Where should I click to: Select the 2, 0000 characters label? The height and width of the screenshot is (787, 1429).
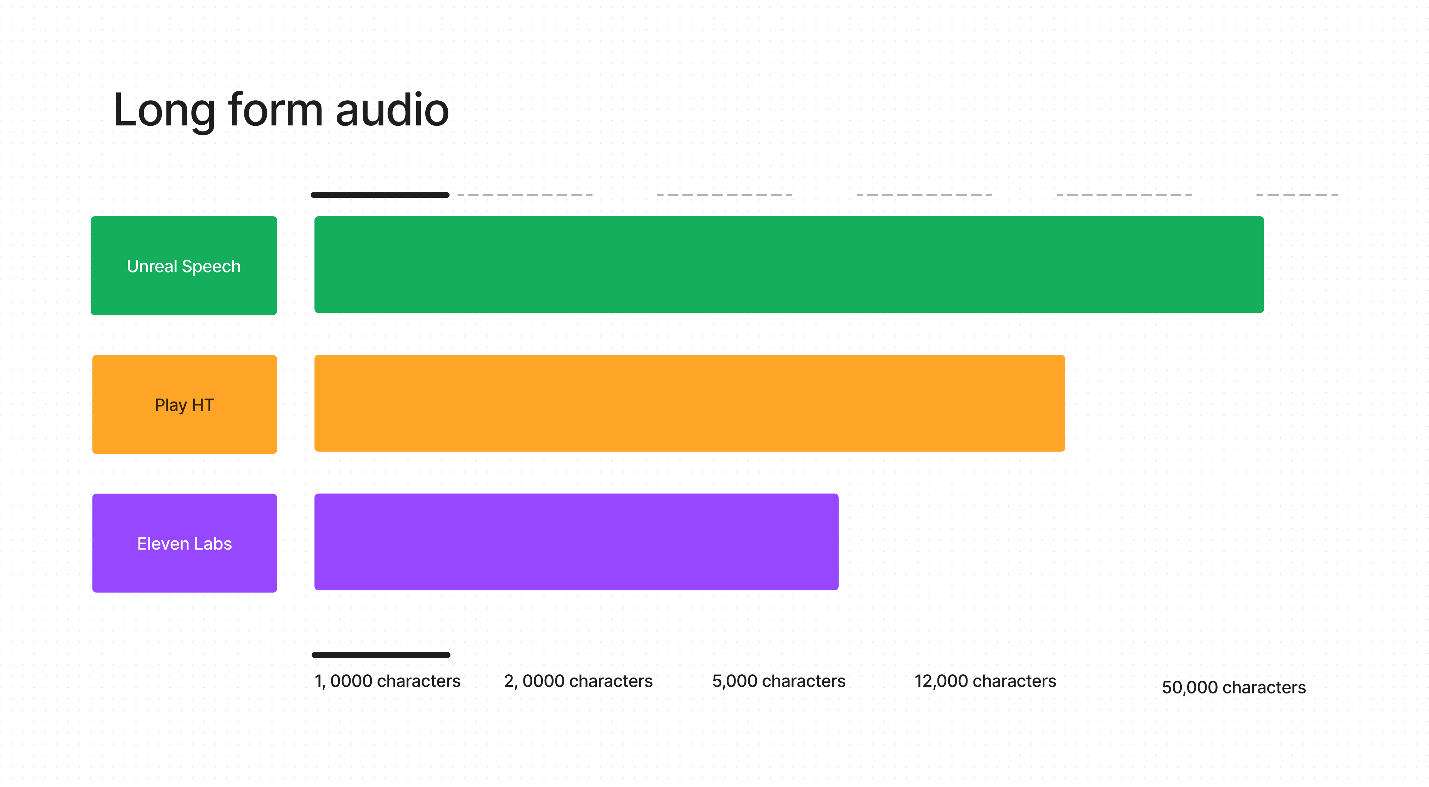(578, 681)
